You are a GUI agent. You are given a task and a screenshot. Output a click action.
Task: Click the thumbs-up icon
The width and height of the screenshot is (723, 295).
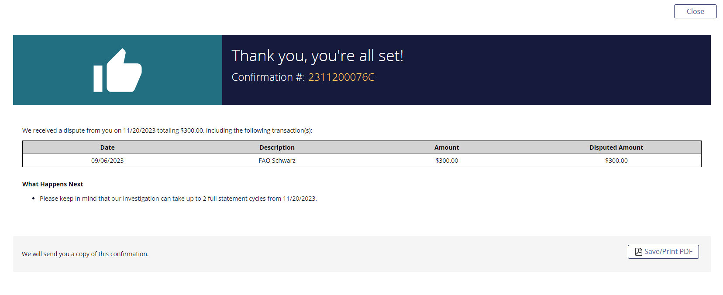(117, 70)
